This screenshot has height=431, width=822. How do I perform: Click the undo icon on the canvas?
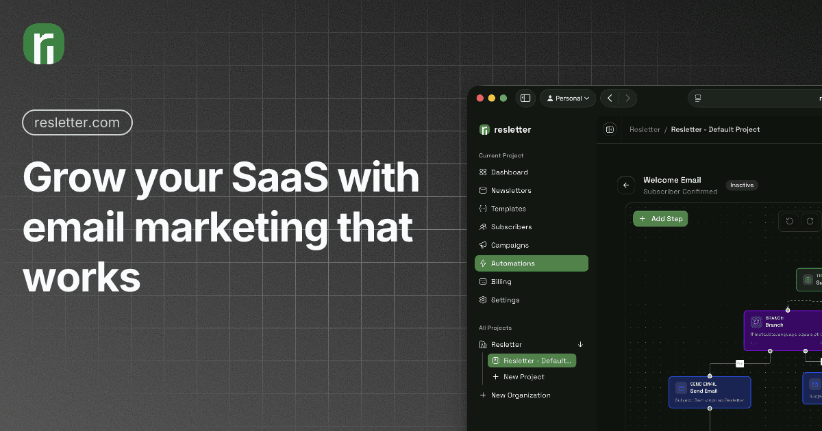click(x=790, y=221)
